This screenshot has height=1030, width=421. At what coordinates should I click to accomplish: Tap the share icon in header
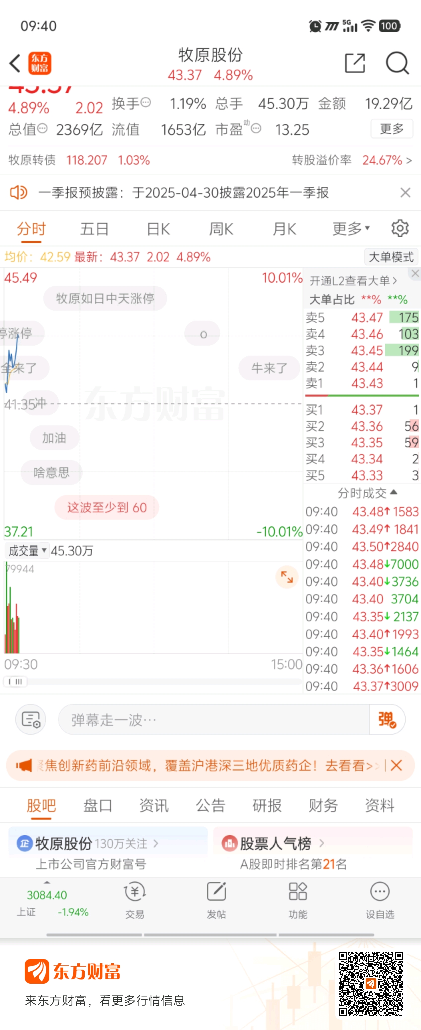(355, 63)
